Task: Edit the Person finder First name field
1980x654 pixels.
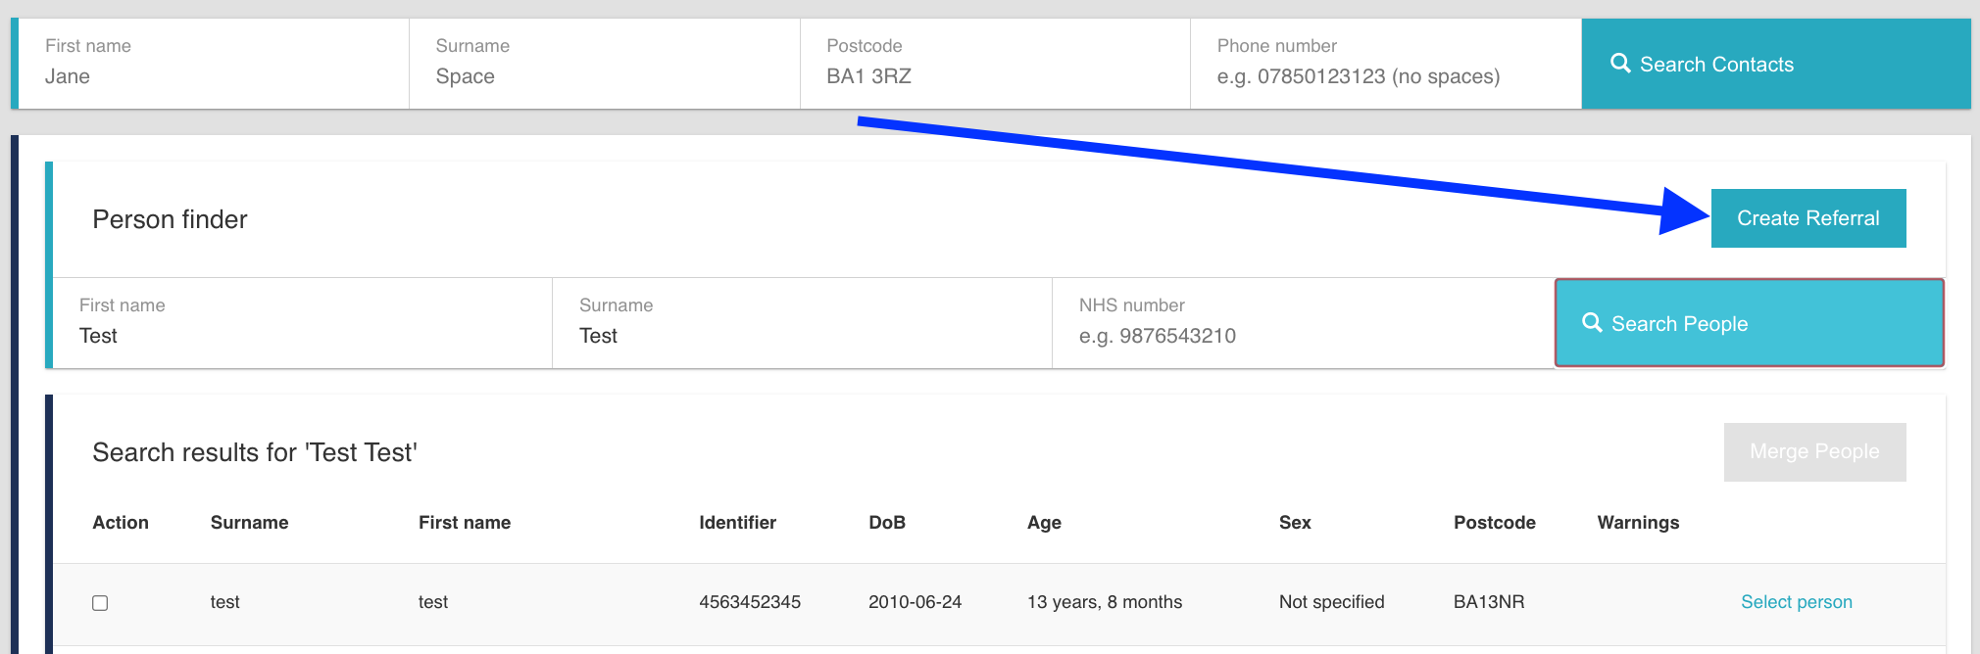Action: (302, 336)
